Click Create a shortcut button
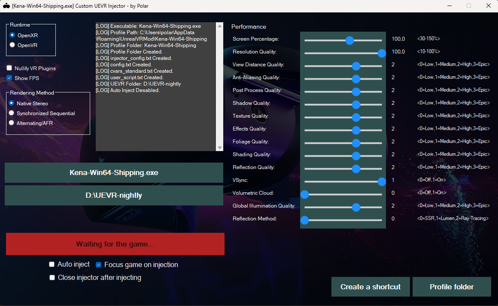This screenshot has width=498, height=306. click(370, 287)
